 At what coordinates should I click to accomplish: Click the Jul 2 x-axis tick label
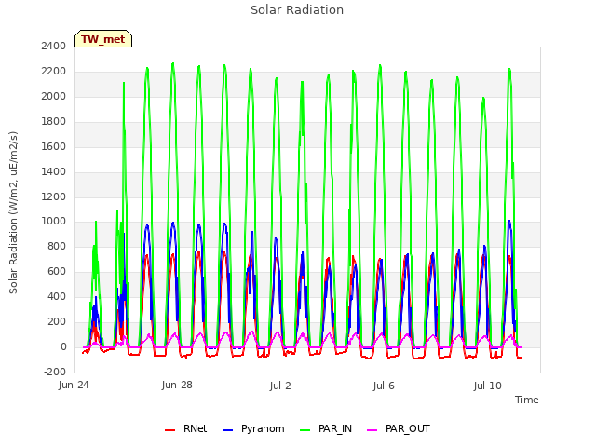(x=280, y=386)
